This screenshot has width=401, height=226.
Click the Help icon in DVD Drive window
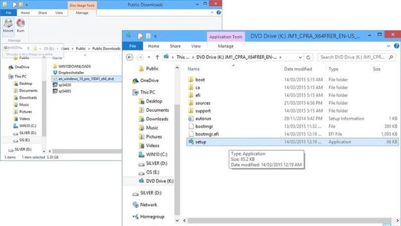pyautogui.click(x=396, y=46)
